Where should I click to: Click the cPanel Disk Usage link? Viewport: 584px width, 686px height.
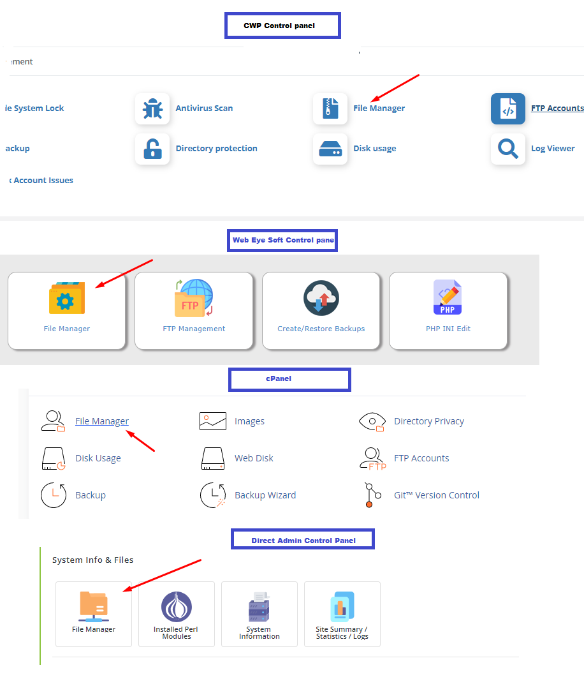(98, 458)
